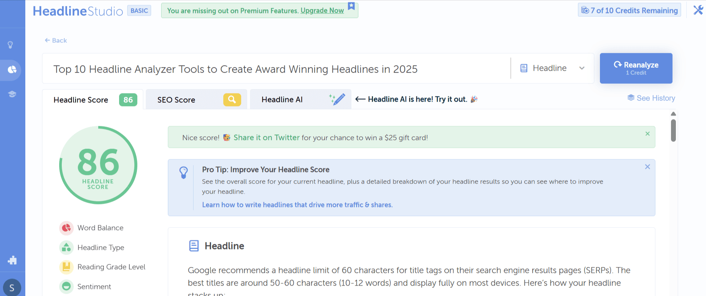Image resolution: width=706 pixels, height=296 pixels.
Task: Open the S user avatar menu
Action: [x=12, y=287]
